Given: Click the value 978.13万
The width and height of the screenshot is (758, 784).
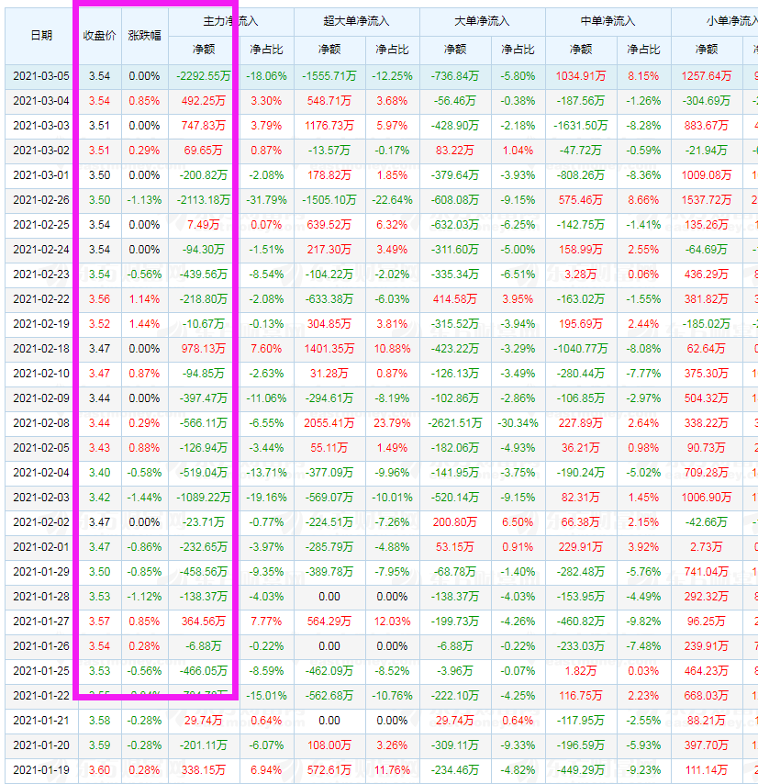Looking at the screenshot, I should [x=204, y=349].
